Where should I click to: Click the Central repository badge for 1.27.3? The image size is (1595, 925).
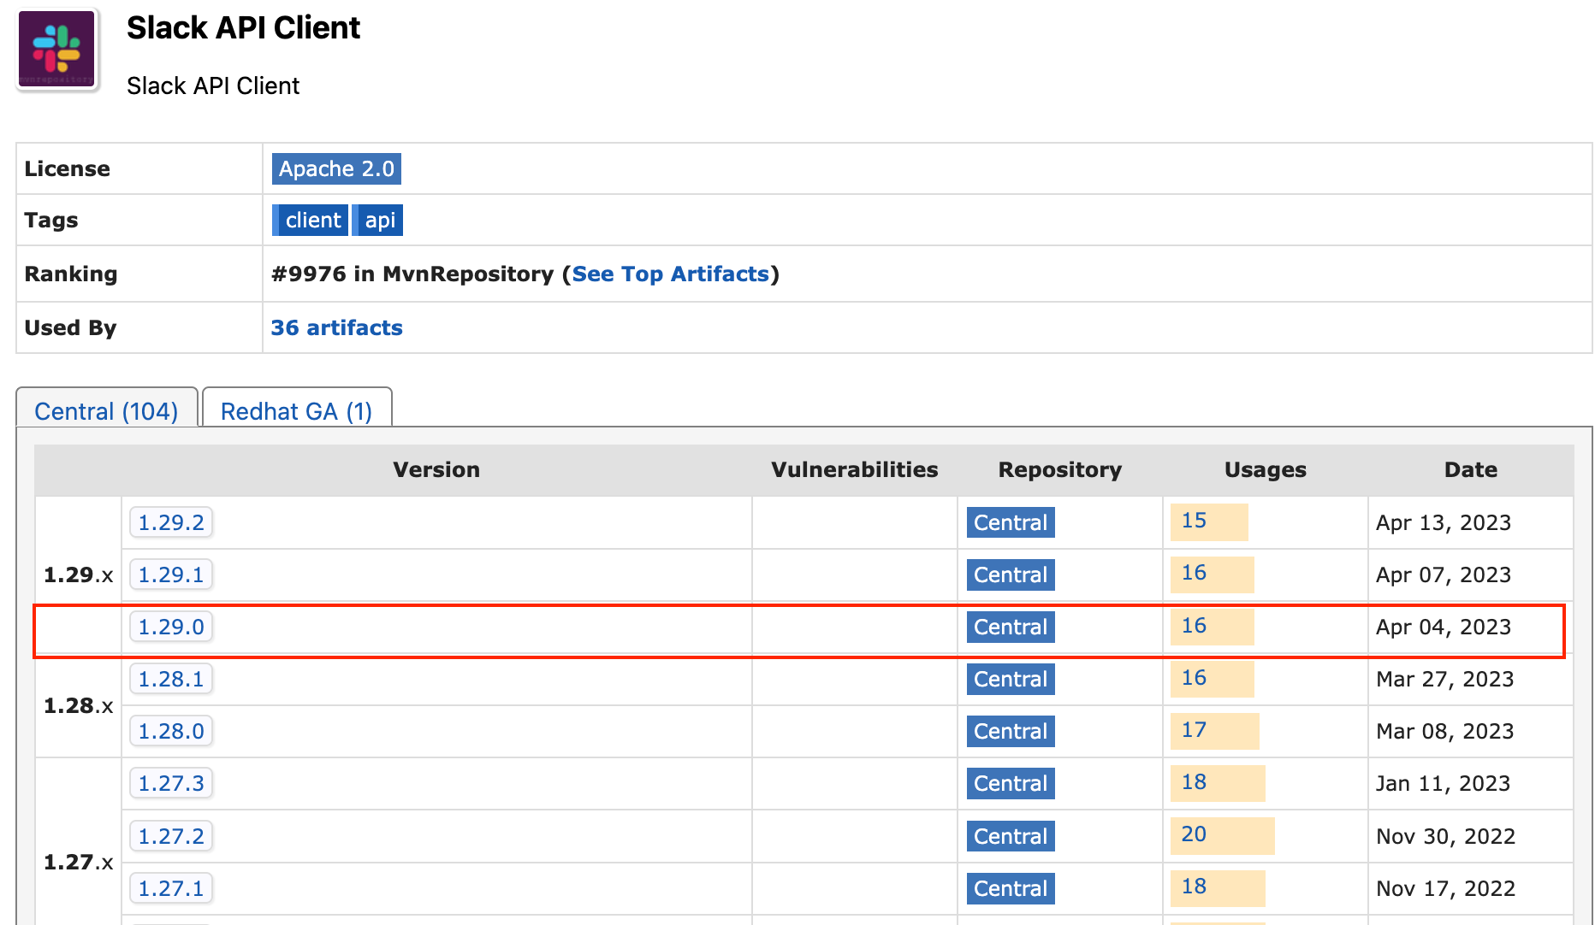[x=1011, y=783]
